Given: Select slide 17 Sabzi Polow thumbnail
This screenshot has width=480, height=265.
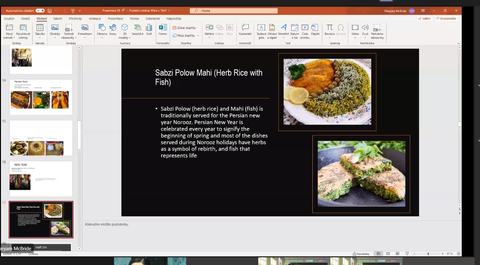Looking at the screenshot, I should 41,219.
